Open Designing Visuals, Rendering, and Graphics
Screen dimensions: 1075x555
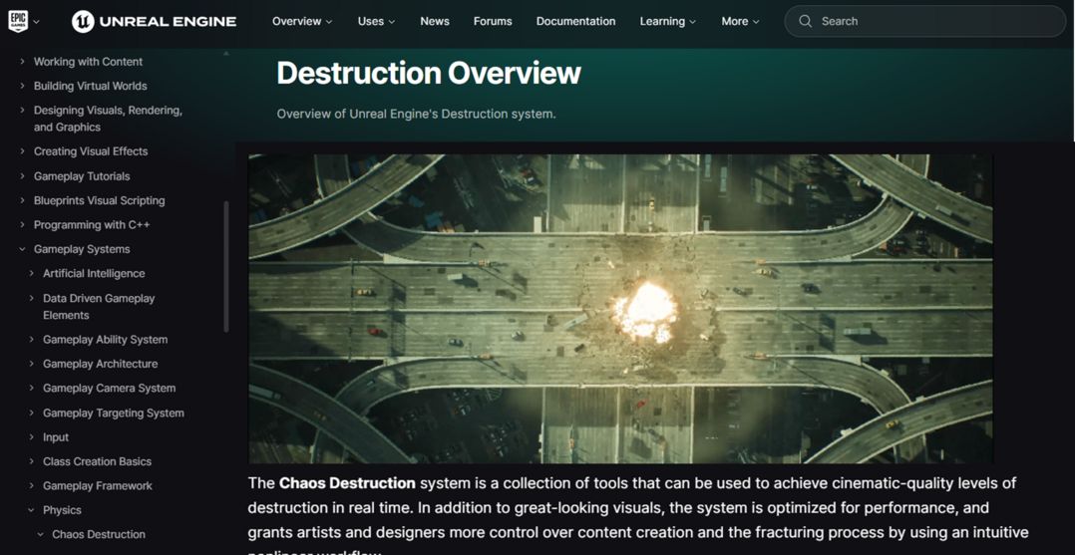click(108, 119)
